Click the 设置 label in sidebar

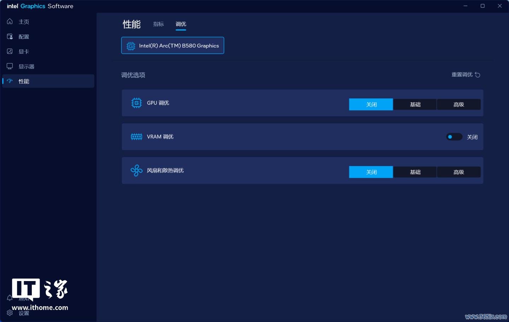(24, 313)
